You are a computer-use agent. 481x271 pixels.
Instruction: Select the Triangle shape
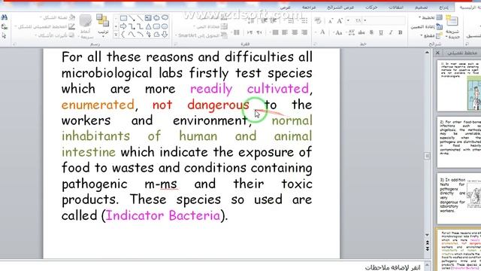[x=148, y=26]
